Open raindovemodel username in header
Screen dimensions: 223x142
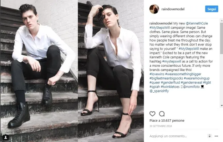click(173, 9)
